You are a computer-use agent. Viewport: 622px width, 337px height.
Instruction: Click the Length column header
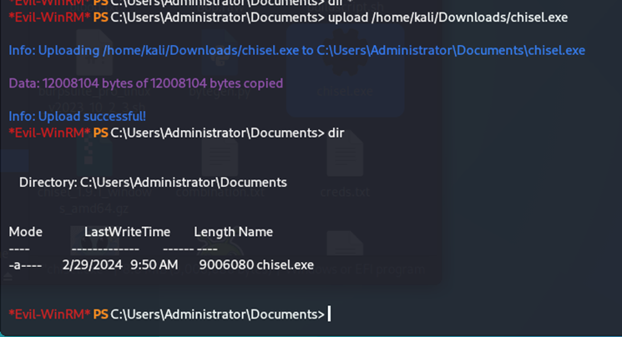click(215, 232)
